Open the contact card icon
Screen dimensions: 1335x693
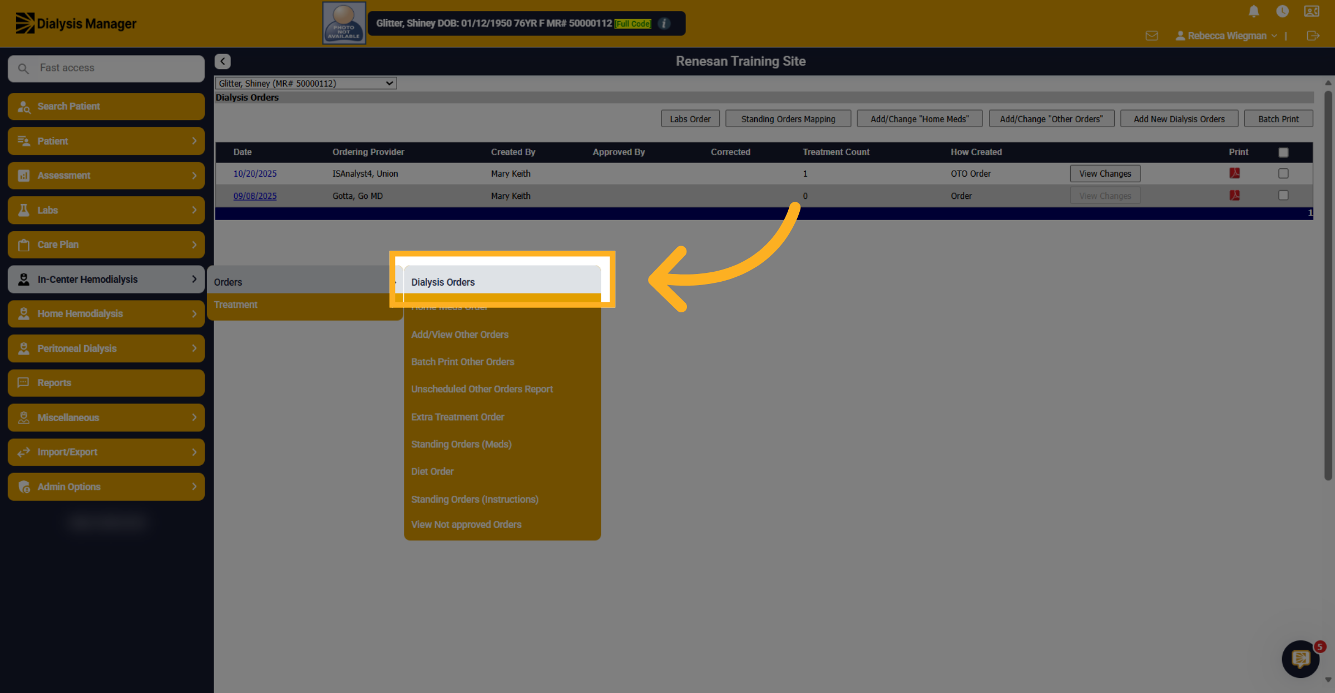click(1312, 11)
